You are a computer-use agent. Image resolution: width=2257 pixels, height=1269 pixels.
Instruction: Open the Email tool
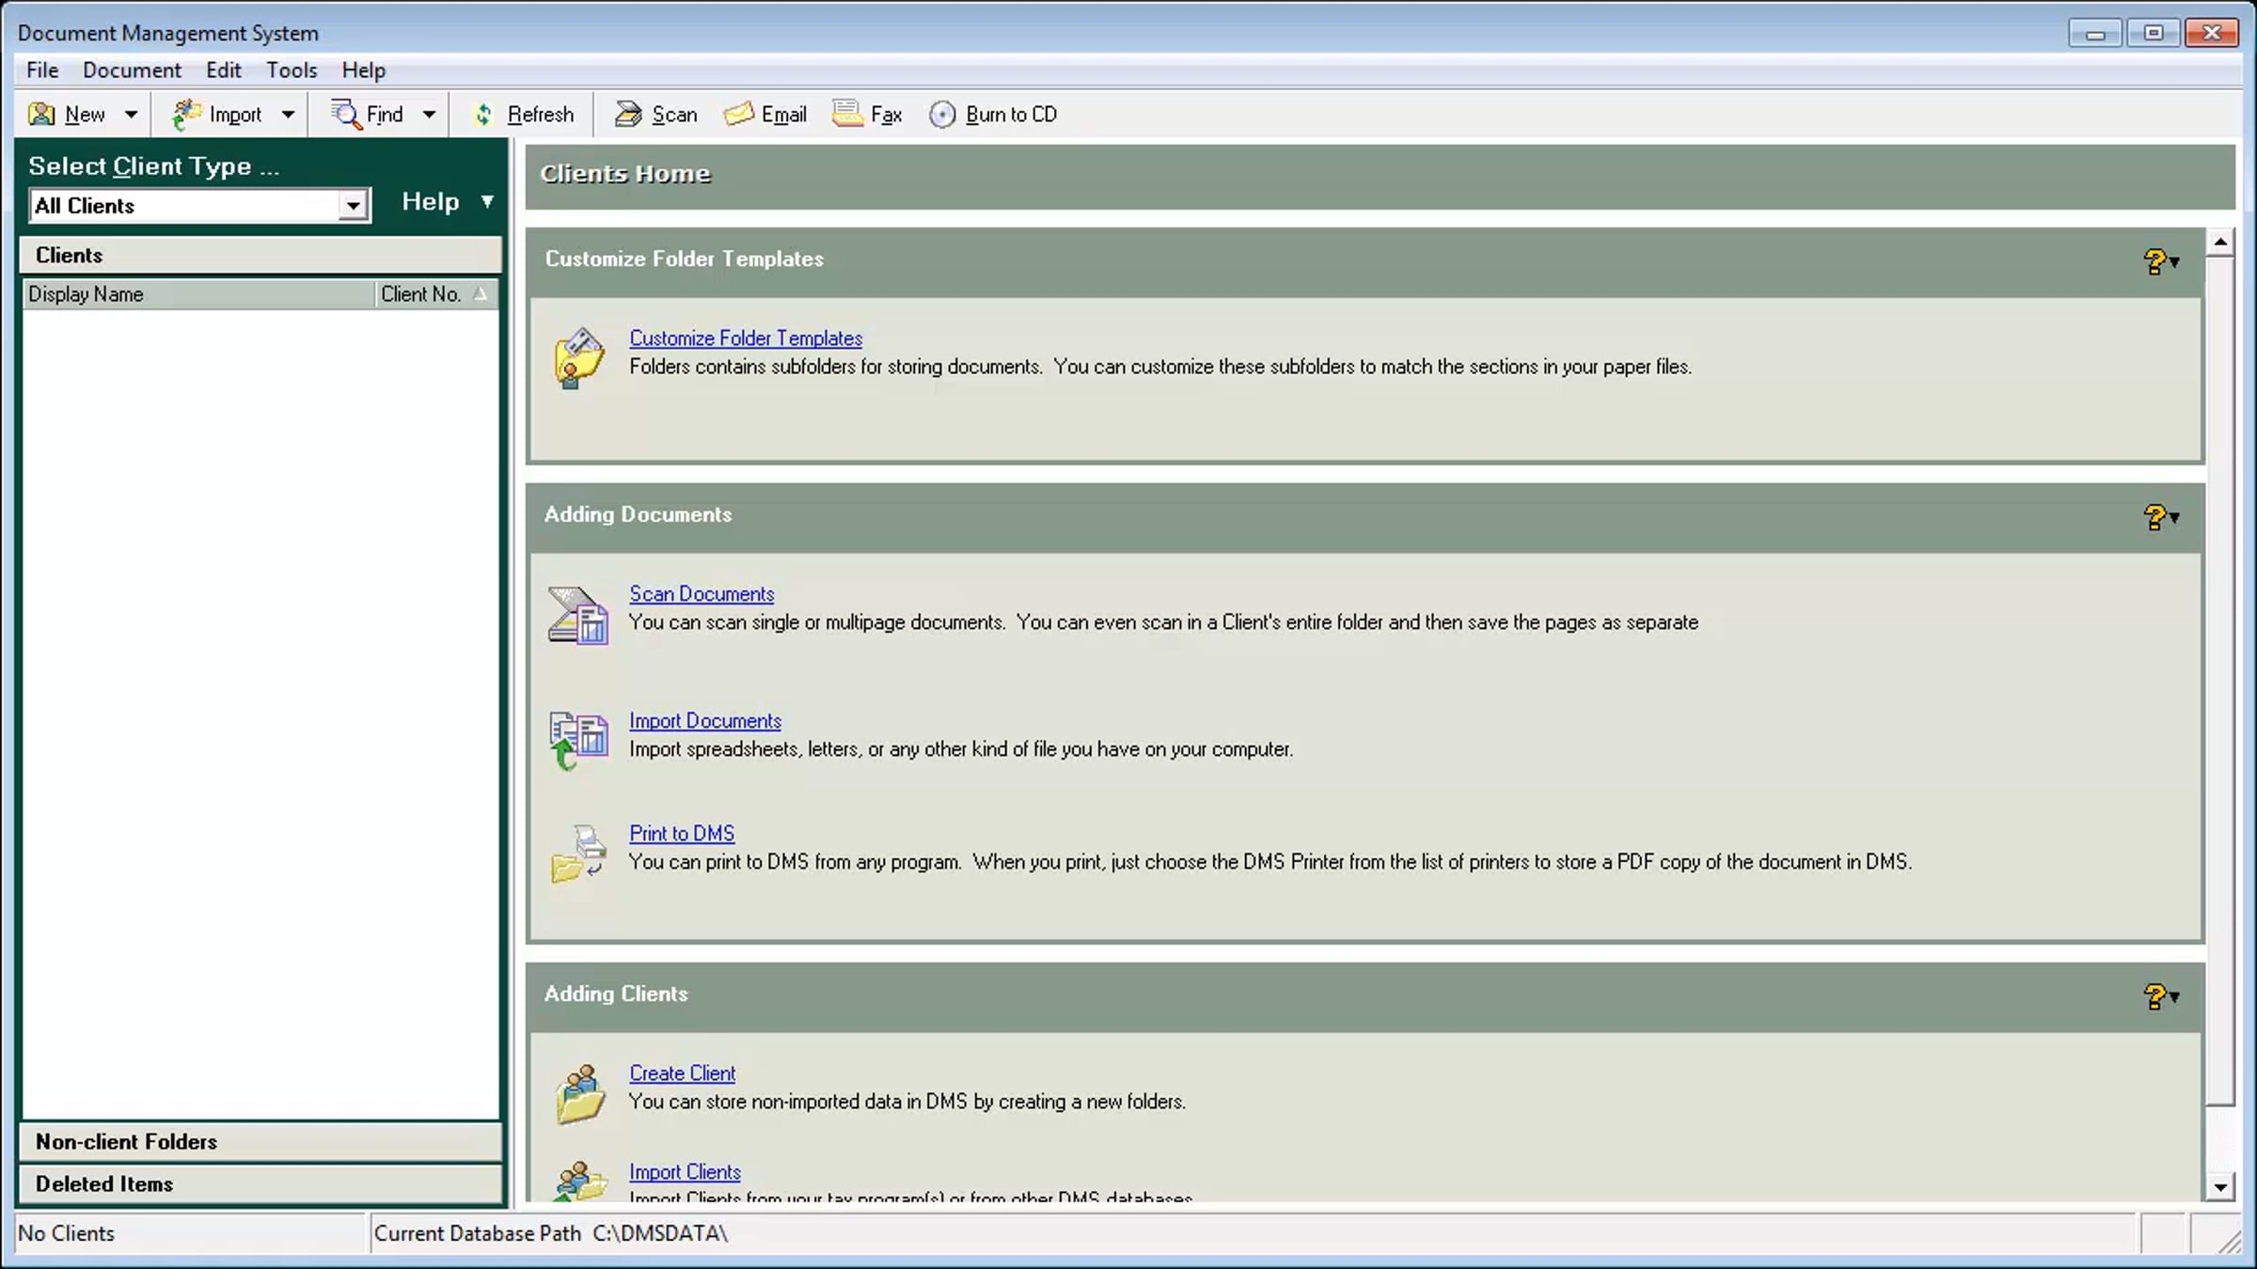(x=765, y=114)
